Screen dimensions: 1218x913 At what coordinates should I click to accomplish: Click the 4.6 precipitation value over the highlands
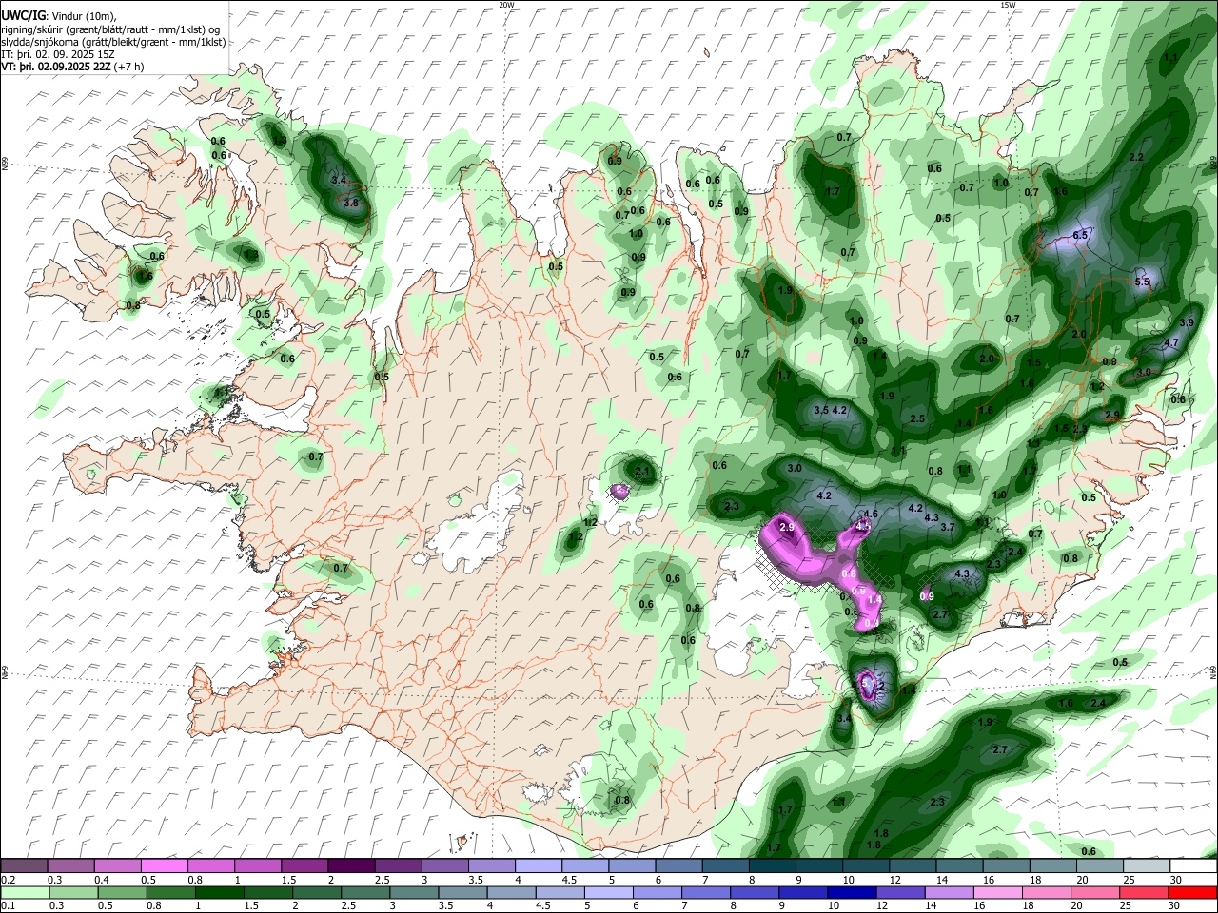[870, 514]
